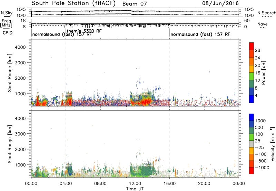
Task: Click the "-500" Velocity color bar value
Action: coord(261,161)
